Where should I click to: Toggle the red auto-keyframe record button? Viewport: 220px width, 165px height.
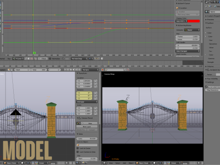point(103,70)
